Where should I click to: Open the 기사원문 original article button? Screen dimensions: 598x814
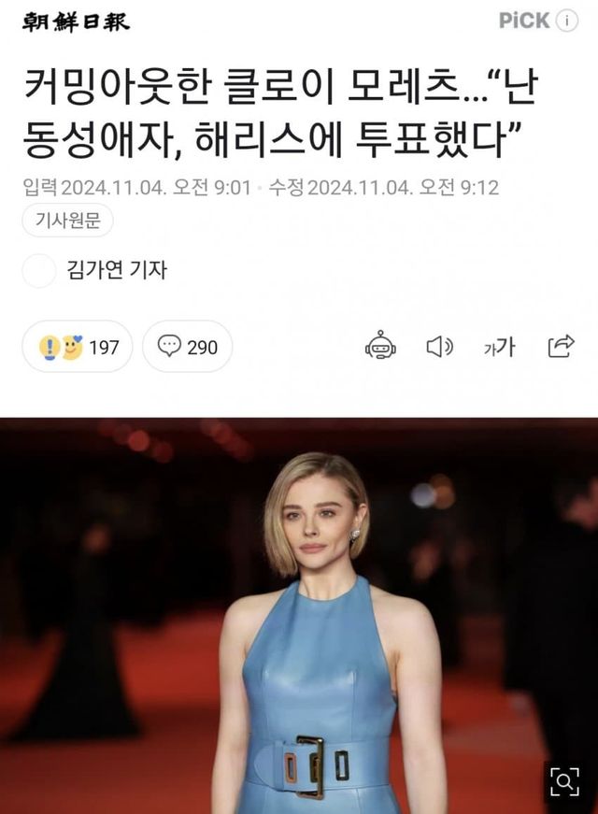tap(67, 221)
